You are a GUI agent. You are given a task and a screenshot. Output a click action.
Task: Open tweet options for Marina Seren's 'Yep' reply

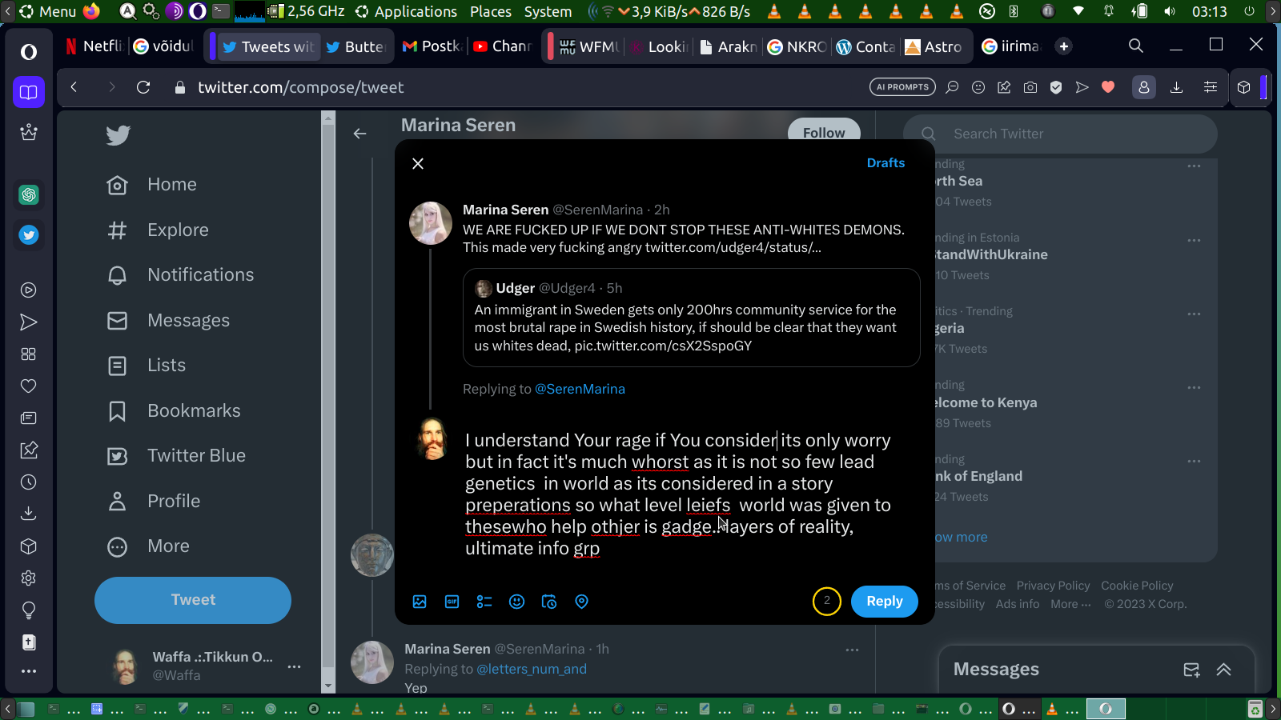tap(852, 650)
